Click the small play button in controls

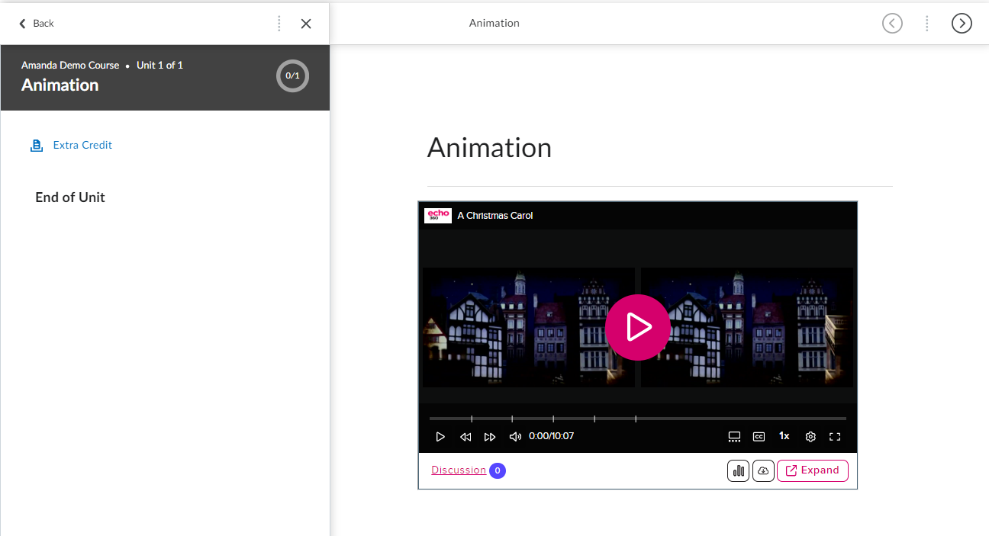pos(440,437)
